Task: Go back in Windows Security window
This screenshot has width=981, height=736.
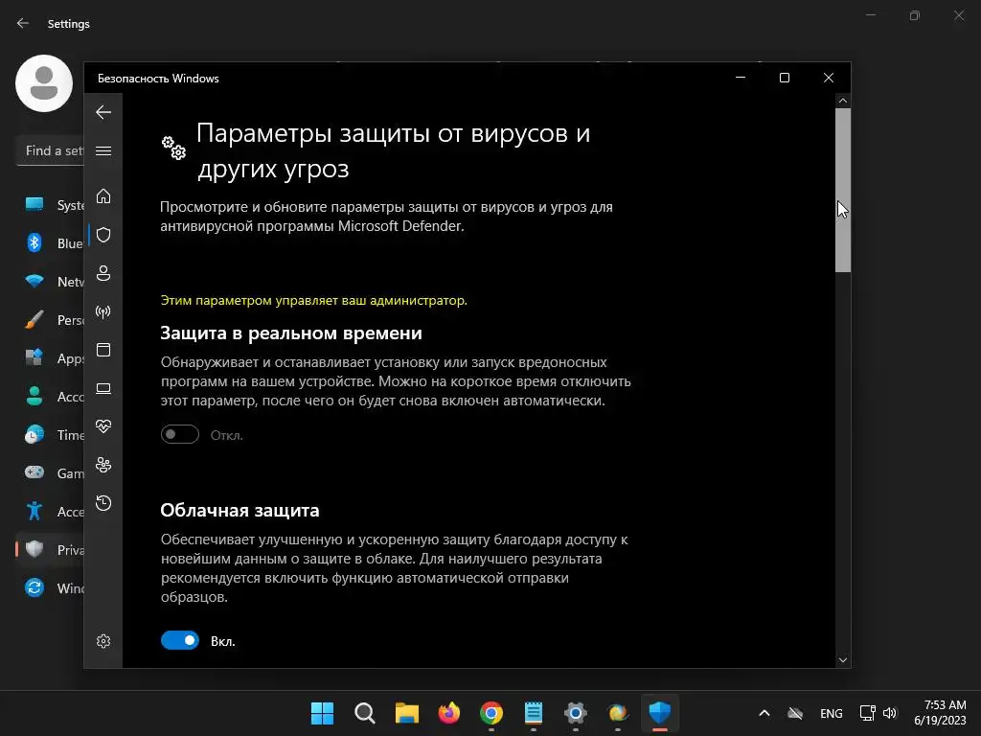Action: pyautogui.click(x=103, y=113)
